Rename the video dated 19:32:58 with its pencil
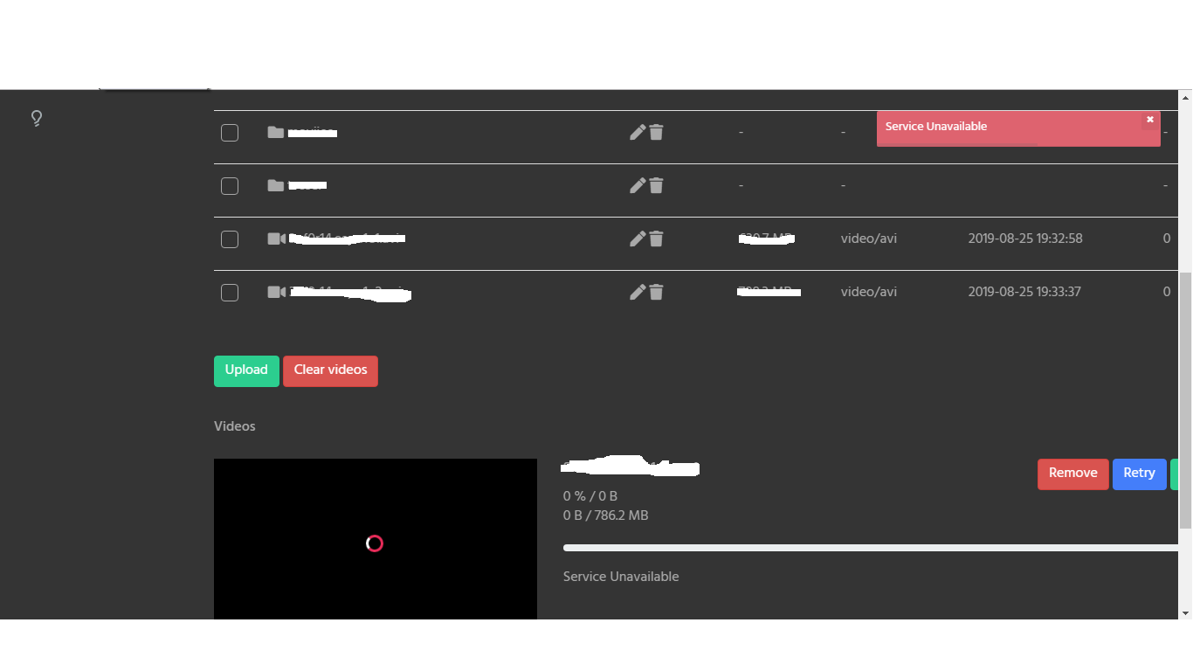This screenshot has height=671, width=1193. [x=638, y=239]
